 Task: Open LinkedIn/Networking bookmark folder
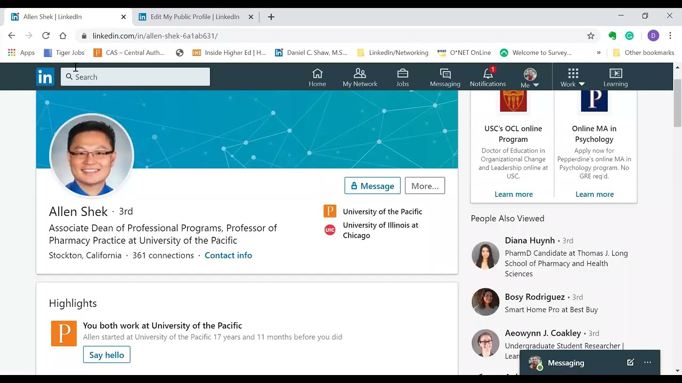pyautogui.click(x=393, y=53)
